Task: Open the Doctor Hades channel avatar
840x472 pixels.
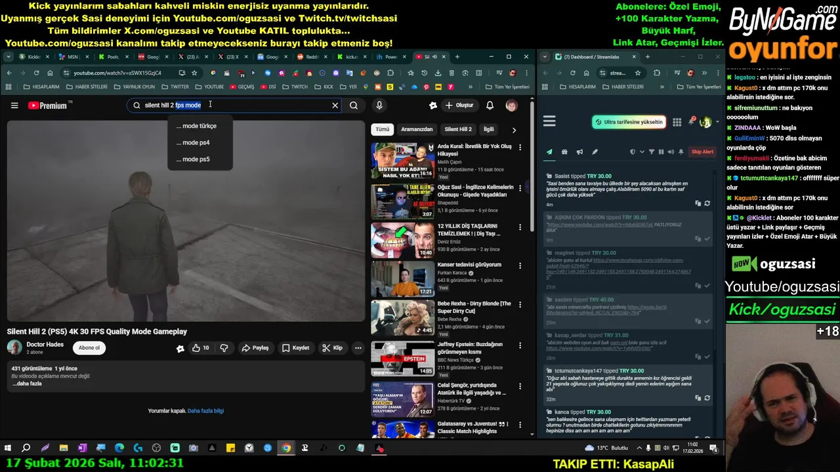Action: [x=14, y=347]
